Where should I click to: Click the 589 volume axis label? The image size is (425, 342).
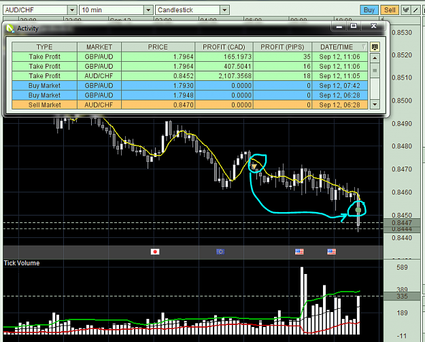pyautogui.click(x=402, y=267)
